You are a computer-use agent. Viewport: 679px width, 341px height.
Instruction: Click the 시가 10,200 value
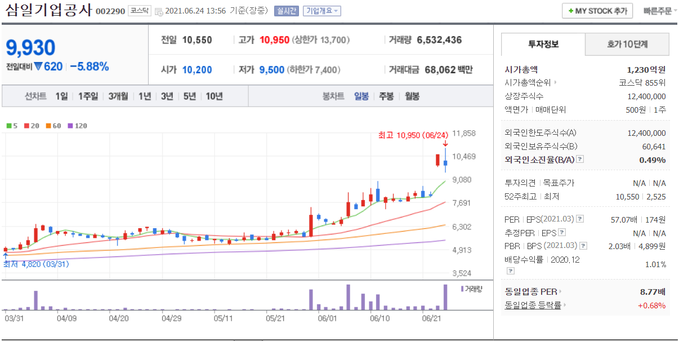coord(197,70)
